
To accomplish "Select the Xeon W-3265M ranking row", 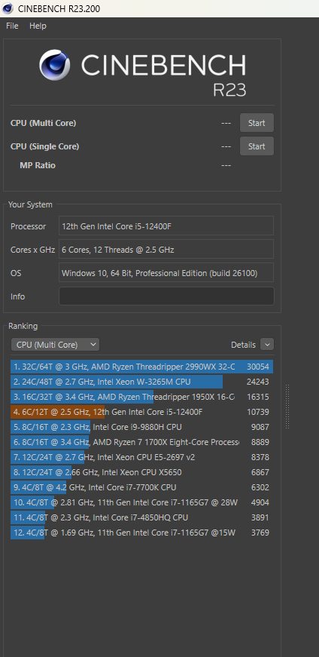I will point(141,382).
